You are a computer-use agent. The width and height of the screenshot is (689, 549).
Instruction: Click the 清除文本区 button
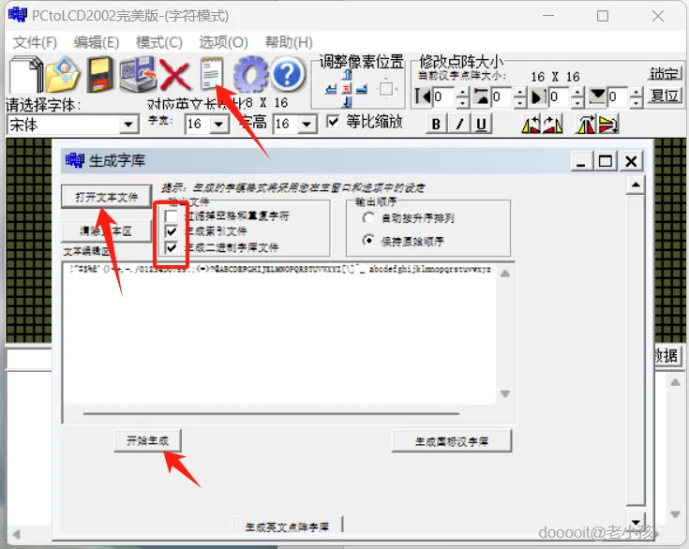(x=106, y=231)
